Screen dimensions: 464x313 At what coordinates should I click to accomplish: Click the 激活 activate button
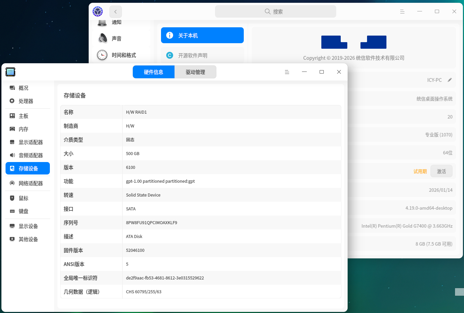[x=441, y=171]
